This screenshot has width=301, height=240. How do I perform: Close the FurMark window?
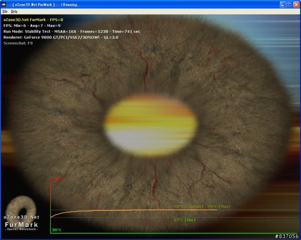click(x=296, y=4)
